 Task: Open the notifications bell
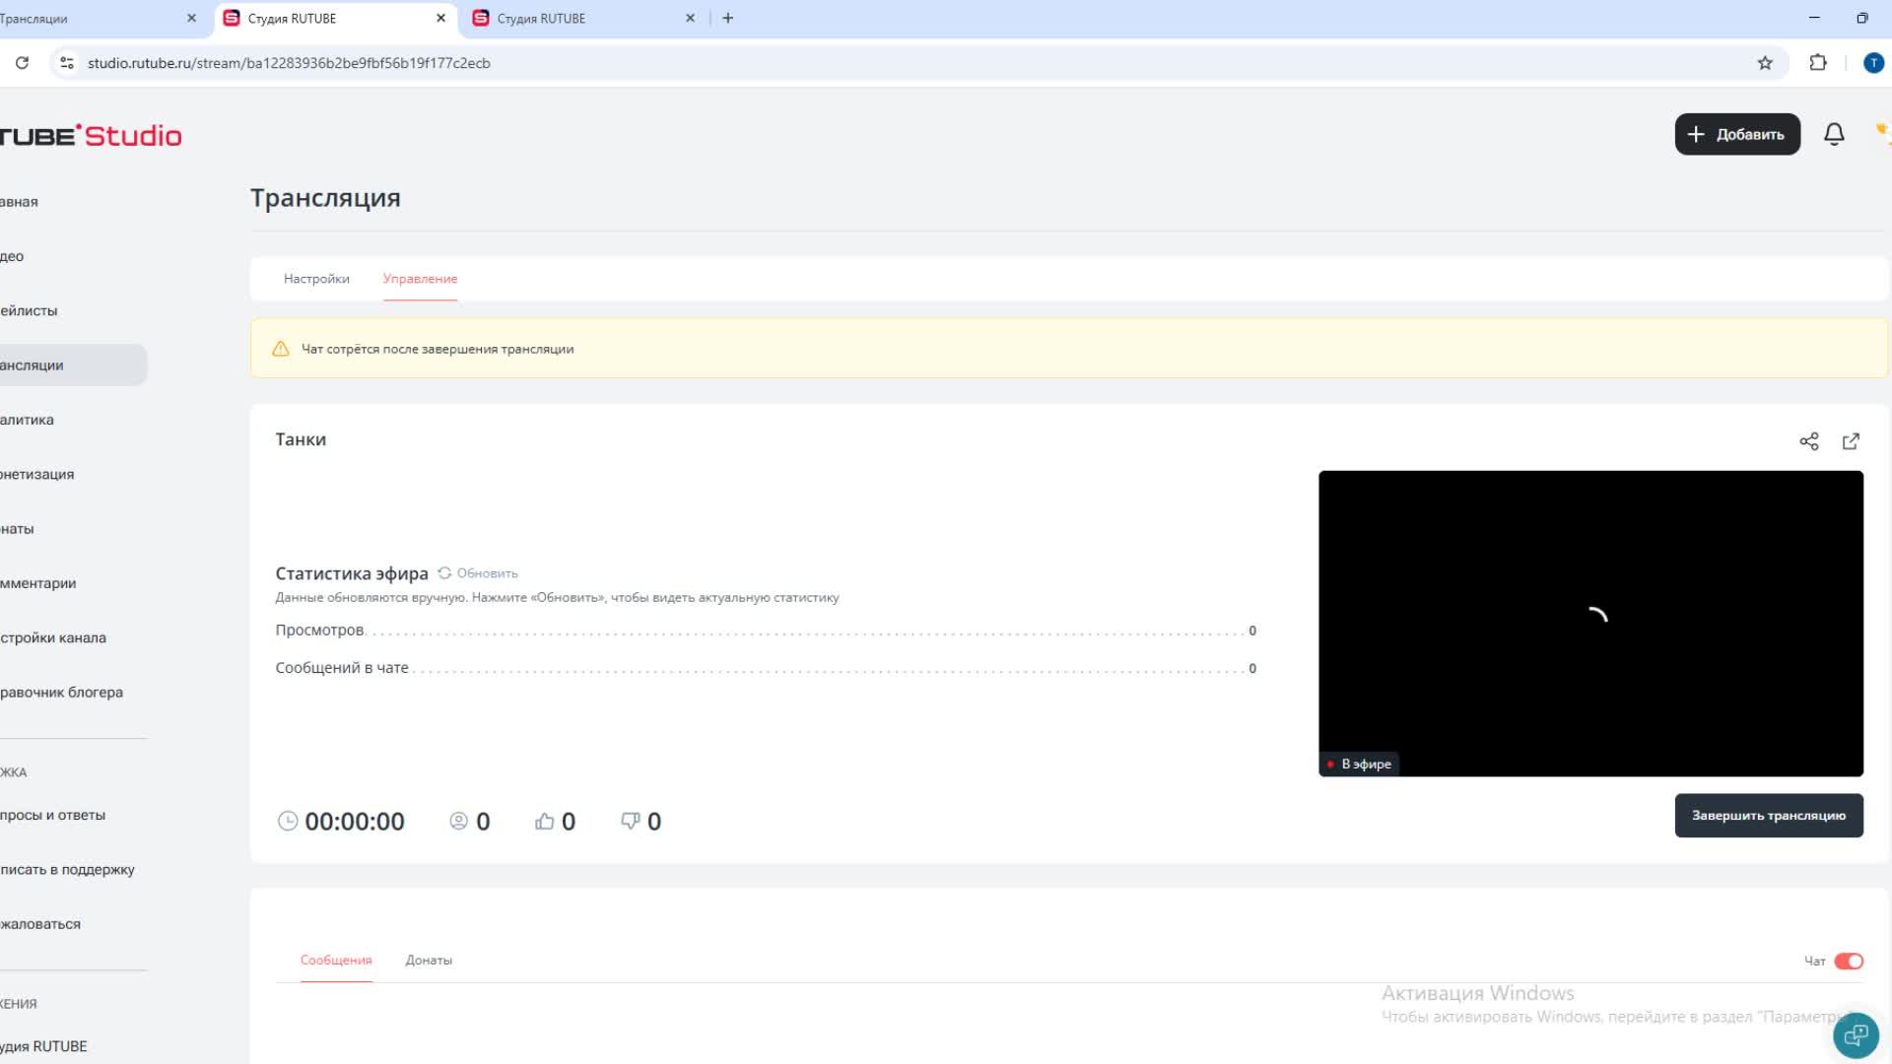tap(1833, 134)
